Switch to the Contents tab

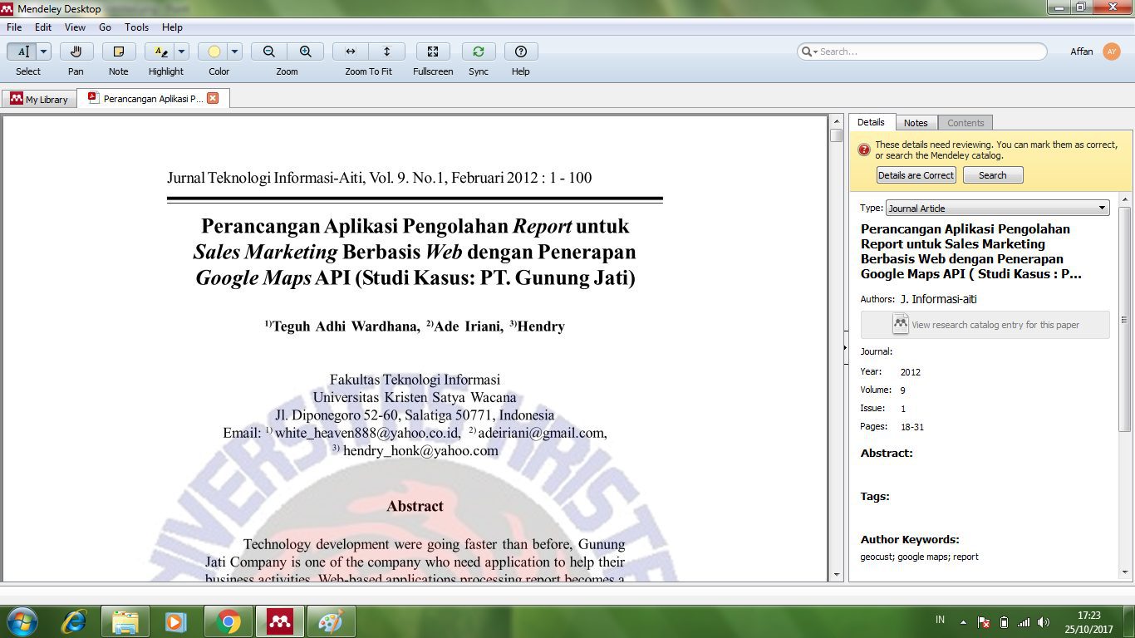(x=965, y=123)
